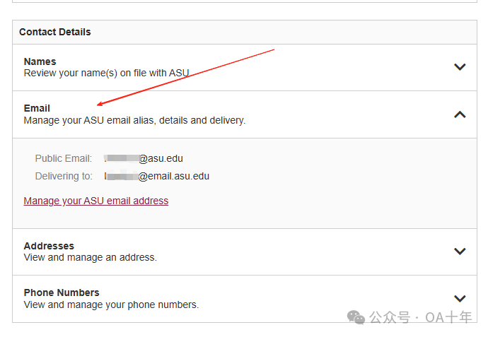Click the 公众号 · OA十年 watermark text
Viewport: 488px width, 337px height.
[x=421, y=317]
